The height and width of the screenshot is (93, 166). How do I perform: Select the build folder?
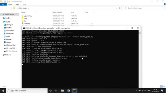click(x=25, y=18)
